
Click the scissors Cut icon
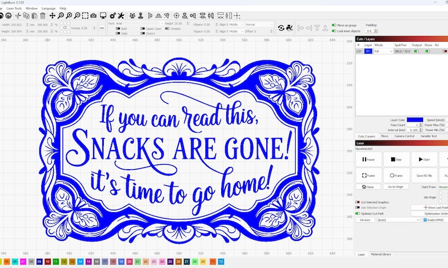pos(18,16)
